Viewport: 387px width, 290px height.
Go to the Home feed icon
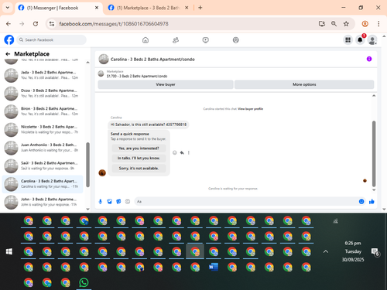[146, 40]
